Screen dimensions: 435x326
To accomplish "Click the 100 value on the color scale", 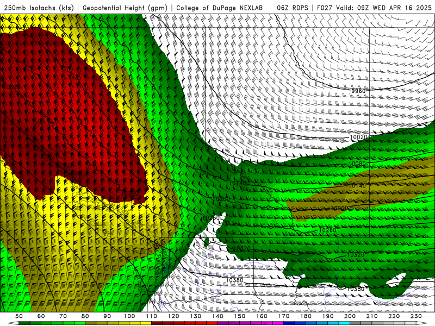I will [x=129, y=316].
